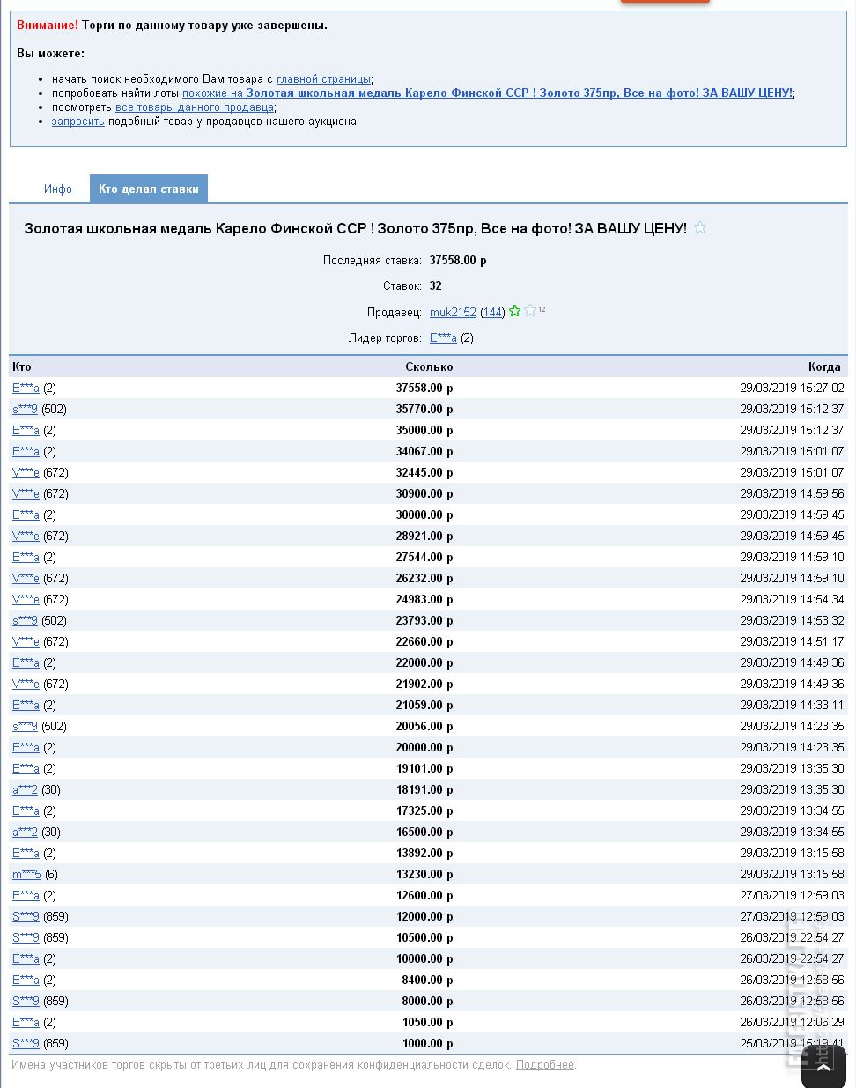The image size is (856, 1088).
Task: Open bidder V***e in the 24983.00 row
Action: [x=26, y=600]
